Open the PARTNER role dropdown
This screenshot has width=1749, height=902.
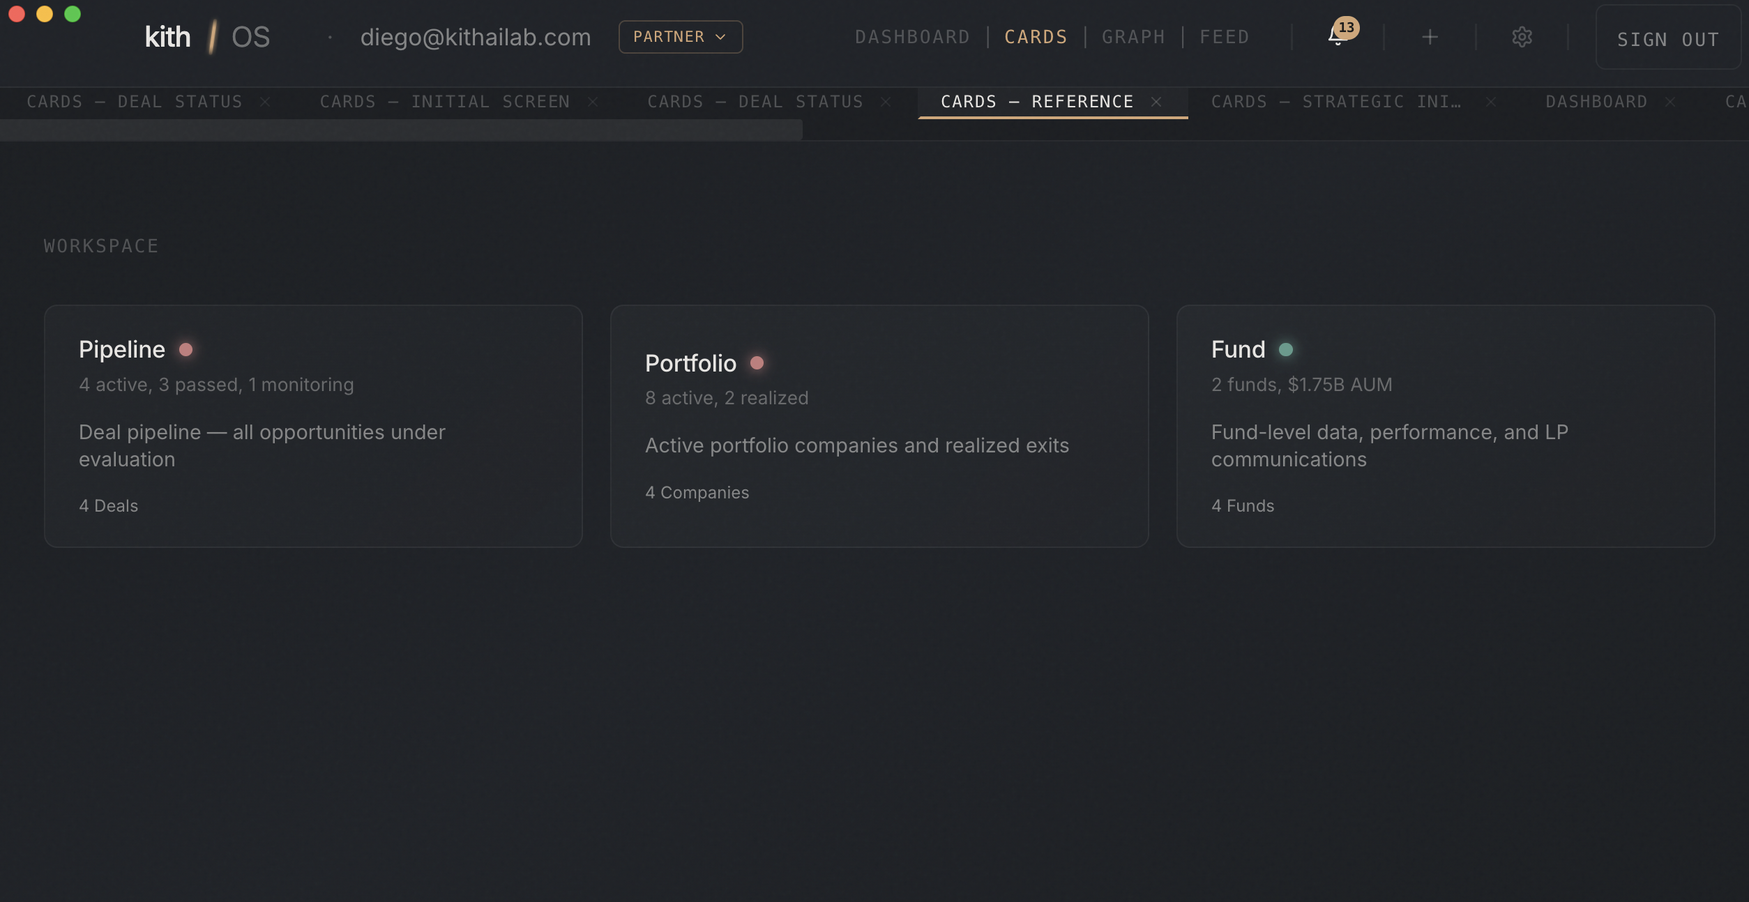tap(679, 37)
